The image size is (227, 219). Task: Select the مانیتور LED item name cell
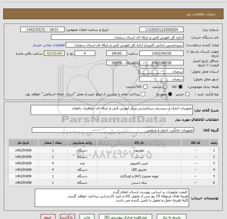[139, 170]
